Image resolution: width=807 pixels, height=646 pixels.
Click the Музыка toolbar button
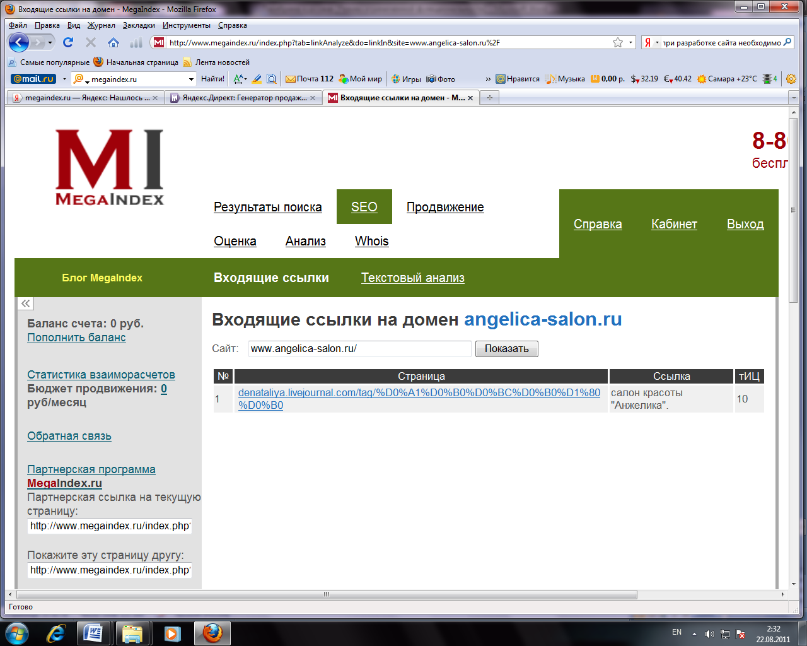[x=566, y=79]
